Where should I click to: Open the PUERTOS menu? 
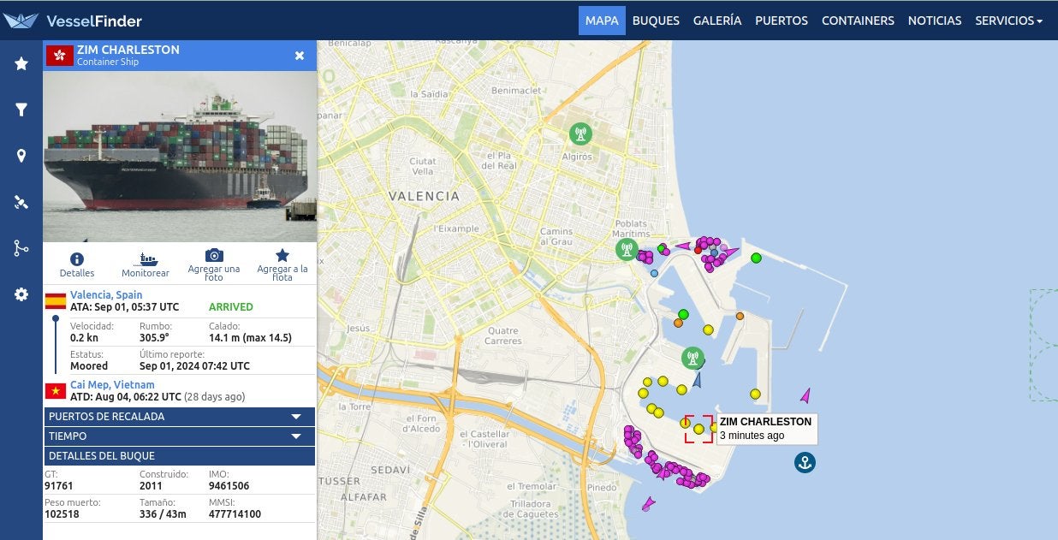[782, 21]
